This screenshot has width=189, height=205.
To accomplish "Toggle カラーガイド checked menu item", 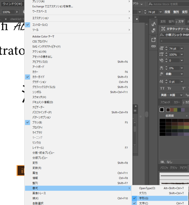I will (79, 77).
